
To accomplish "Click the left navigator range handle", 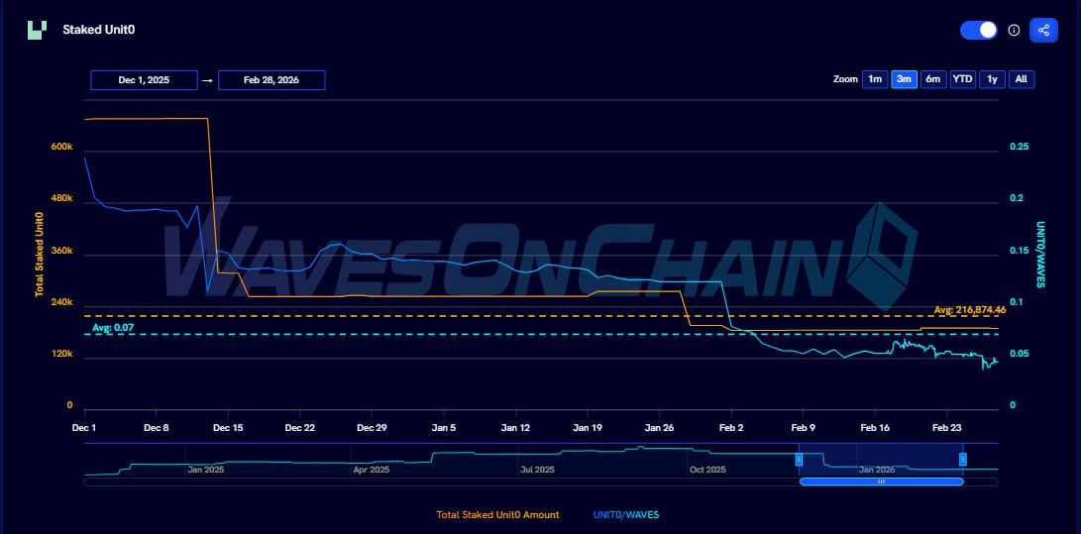I will tap(799, 459).
